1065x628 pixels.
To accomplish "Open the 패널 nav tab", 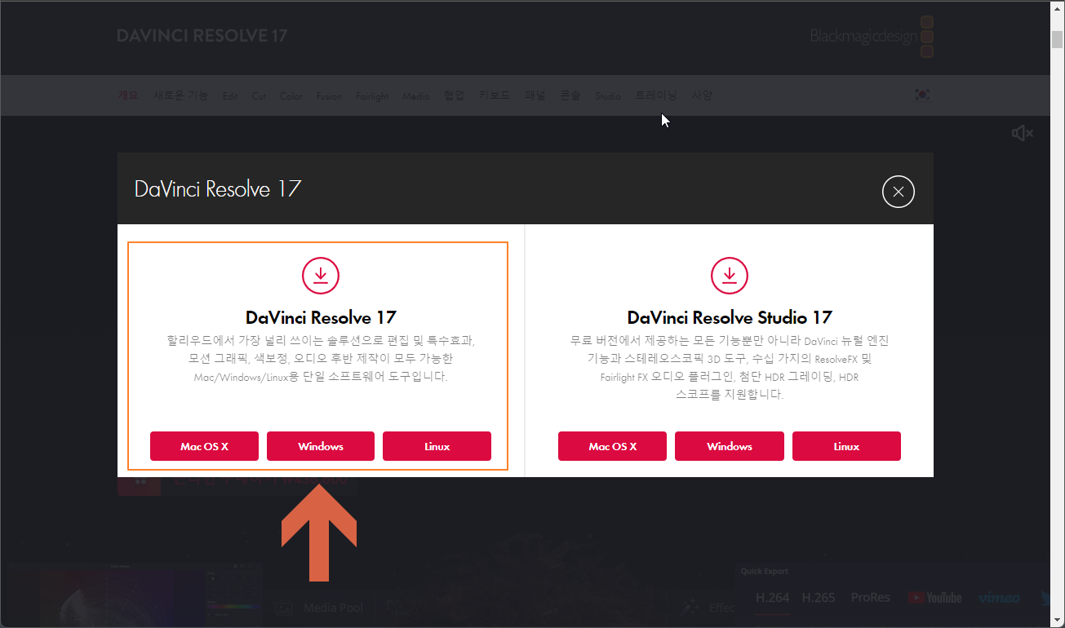I will 535,95.
